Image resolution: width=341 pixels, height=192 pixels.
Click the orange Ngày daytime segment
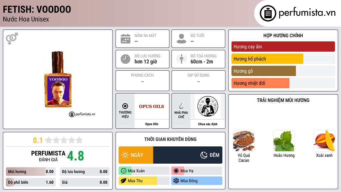pos(136,155)
